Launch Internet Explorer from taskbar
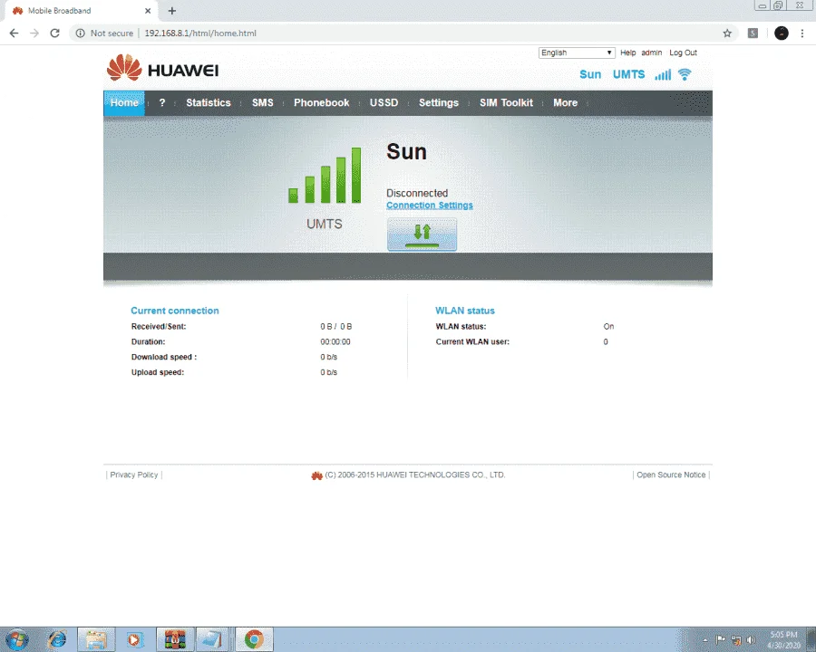 [57, 639]
